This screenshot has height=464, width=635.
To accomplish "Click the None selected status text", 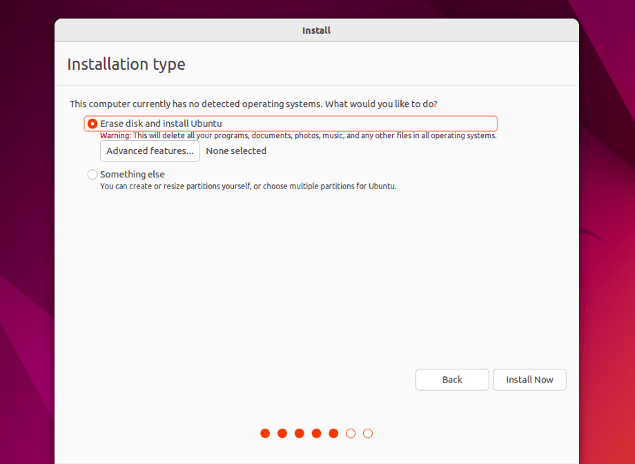I will 236,151.
